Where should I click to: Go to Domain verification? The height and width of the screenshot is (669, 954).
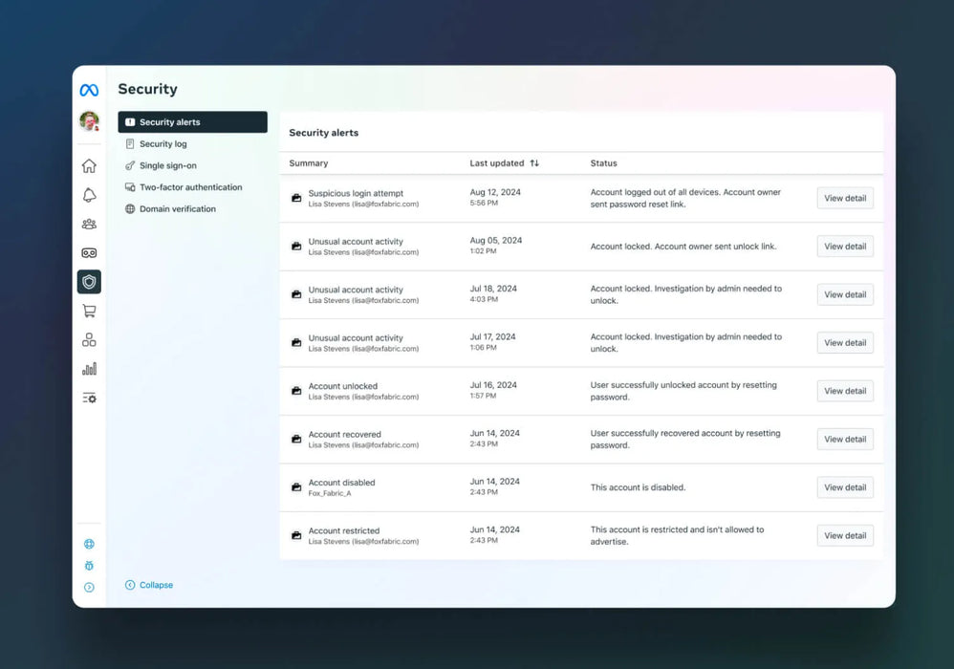click(177, 209)
